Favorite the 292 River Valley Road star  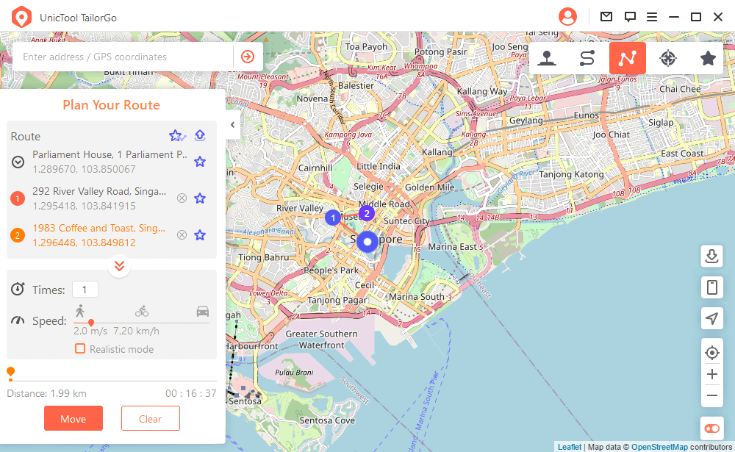coord(200,198)
